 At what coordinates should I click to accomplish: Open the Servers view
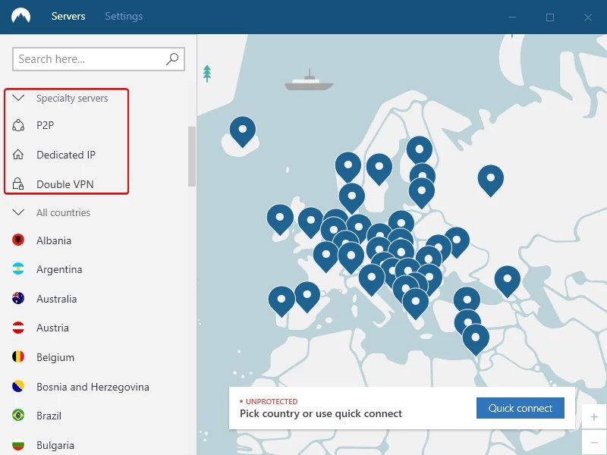click(68, 16)
